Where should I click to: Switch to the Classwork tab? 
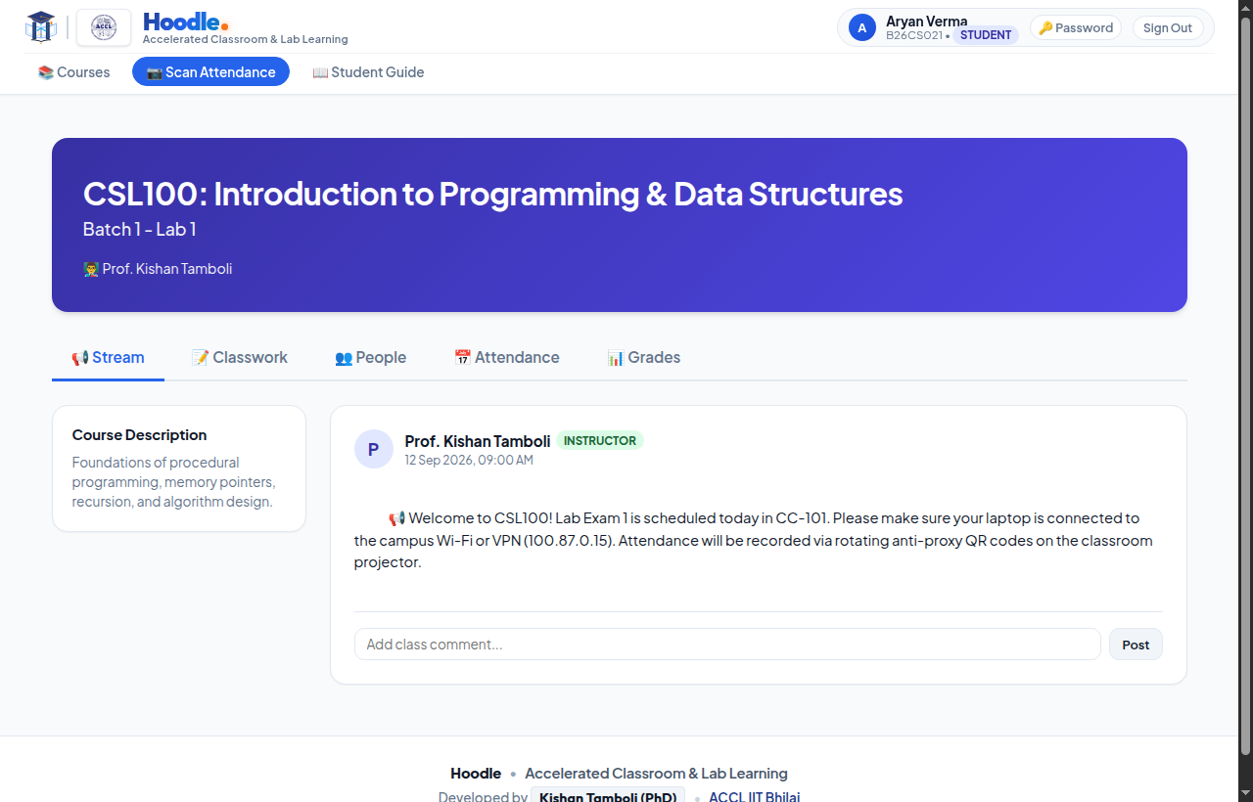tap(240, 357)
